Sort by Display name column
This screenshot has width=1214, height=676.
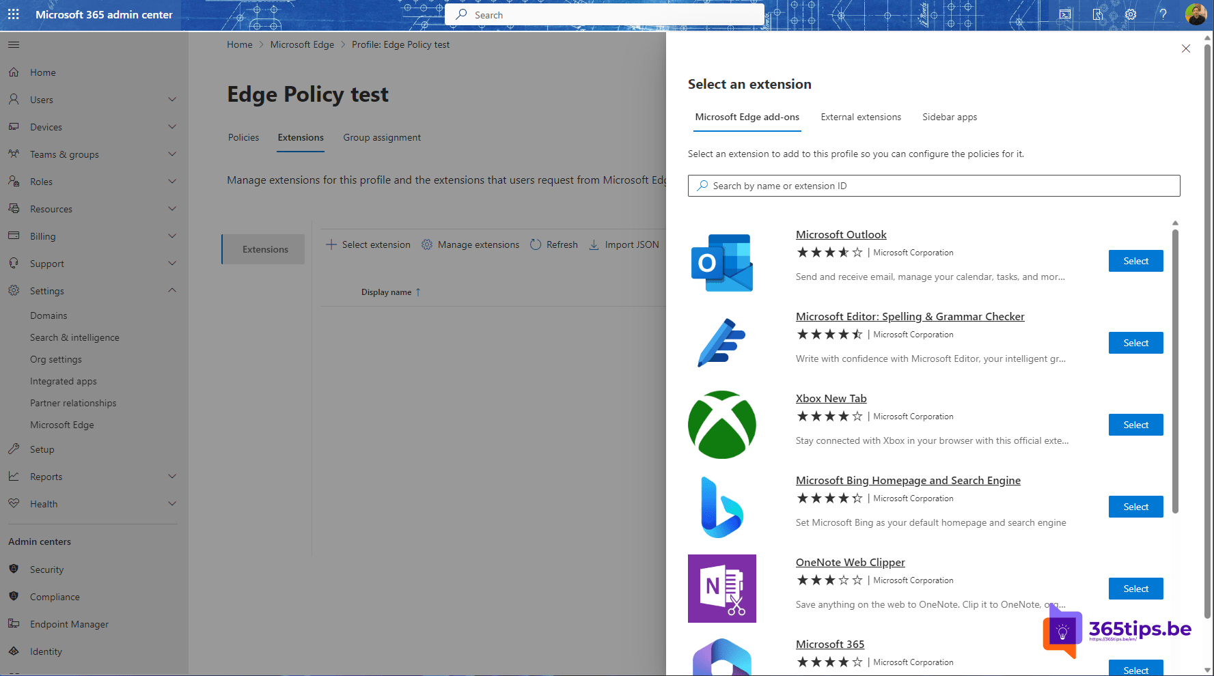(x=391, y=292)
